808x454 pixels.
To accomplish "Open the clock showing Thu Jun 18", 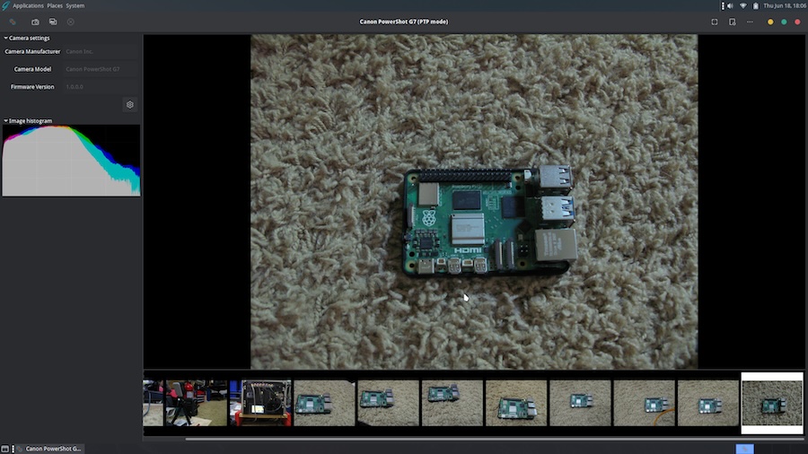I will pyautogui.click(x=785, y=5).
